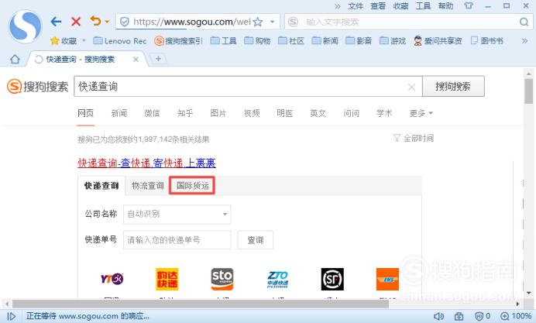Click the 搜狗搜索 search button
Screen dimensions: 536x323
[x=453, y=87]
